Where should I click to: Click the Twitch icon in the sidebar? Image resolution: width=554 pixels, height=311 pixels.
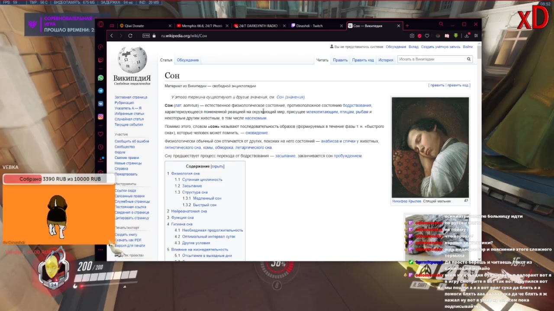(101, 60)
